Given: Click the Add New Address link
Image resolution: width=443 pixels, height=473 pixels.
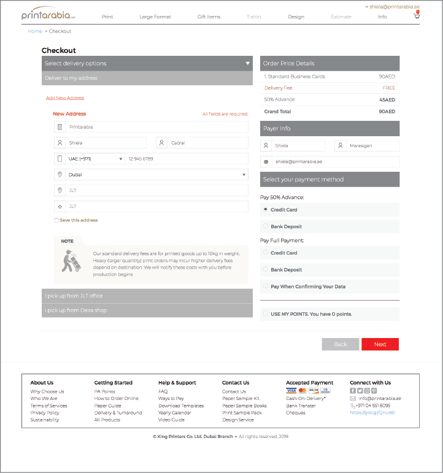Looking at the screenshot, I should (65, 98).
